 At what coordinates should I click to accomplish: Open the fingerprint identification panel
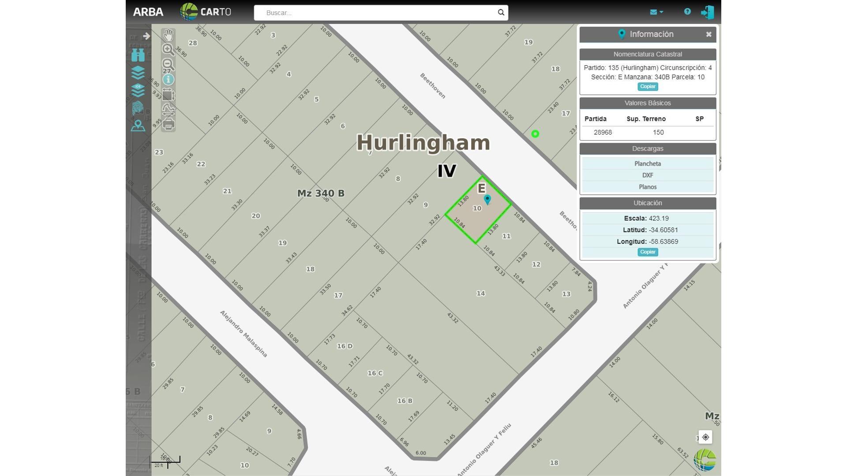[138, 108]
